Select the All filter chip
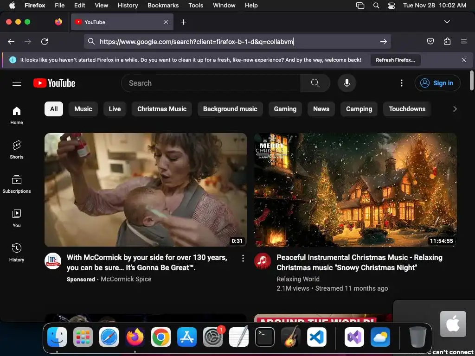The width and height of the screenshot is (475, 356). [54, 109]
